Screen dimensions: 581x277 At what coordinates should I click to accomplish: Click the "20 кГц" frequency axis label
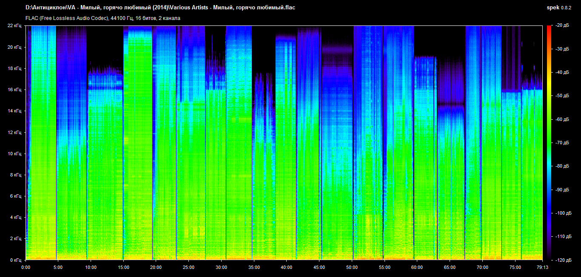coord(14,47)
